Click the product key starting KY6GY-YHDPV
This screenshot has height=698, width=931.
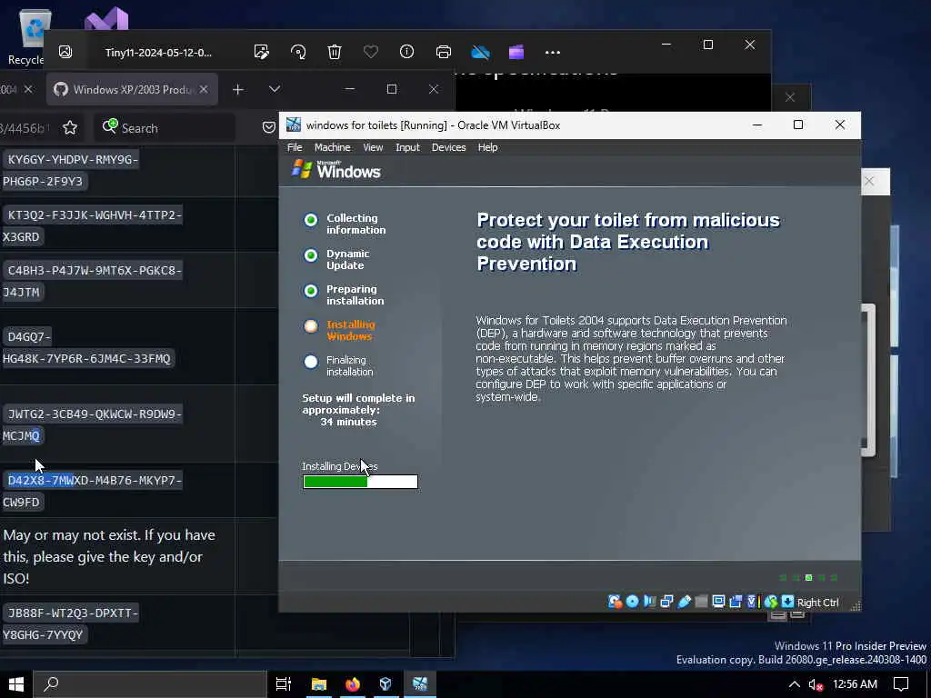click(x=71, y=170)
